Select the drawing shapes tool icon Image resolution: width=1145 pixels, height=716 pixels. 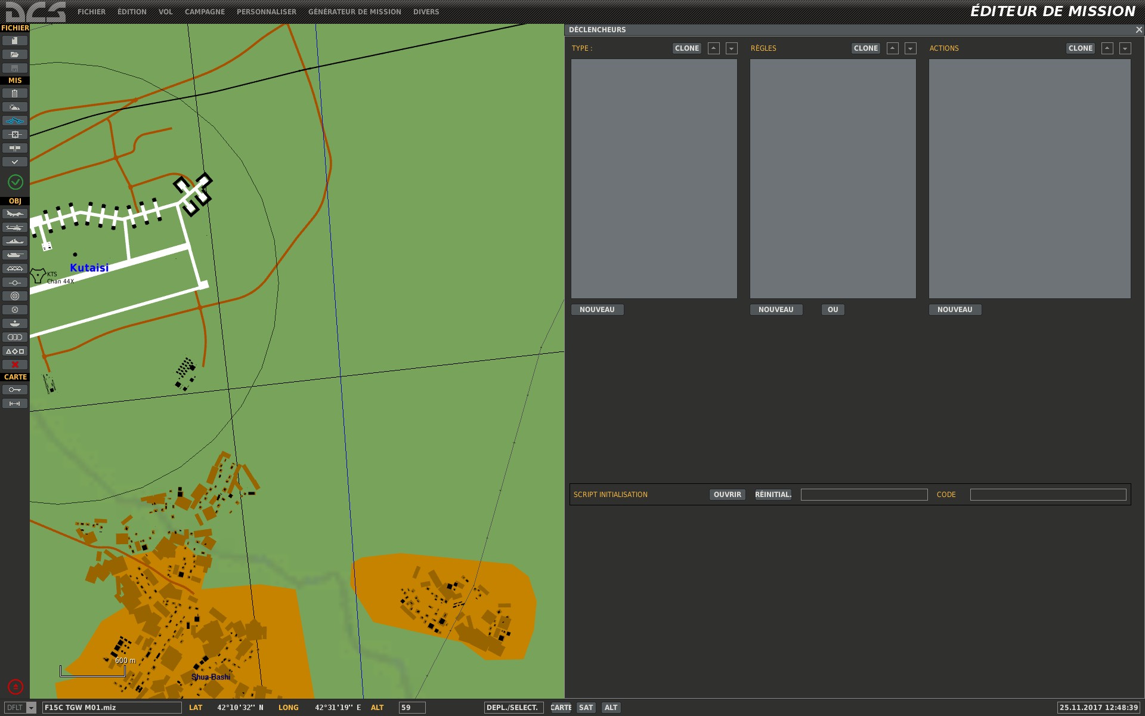(15, 351)
